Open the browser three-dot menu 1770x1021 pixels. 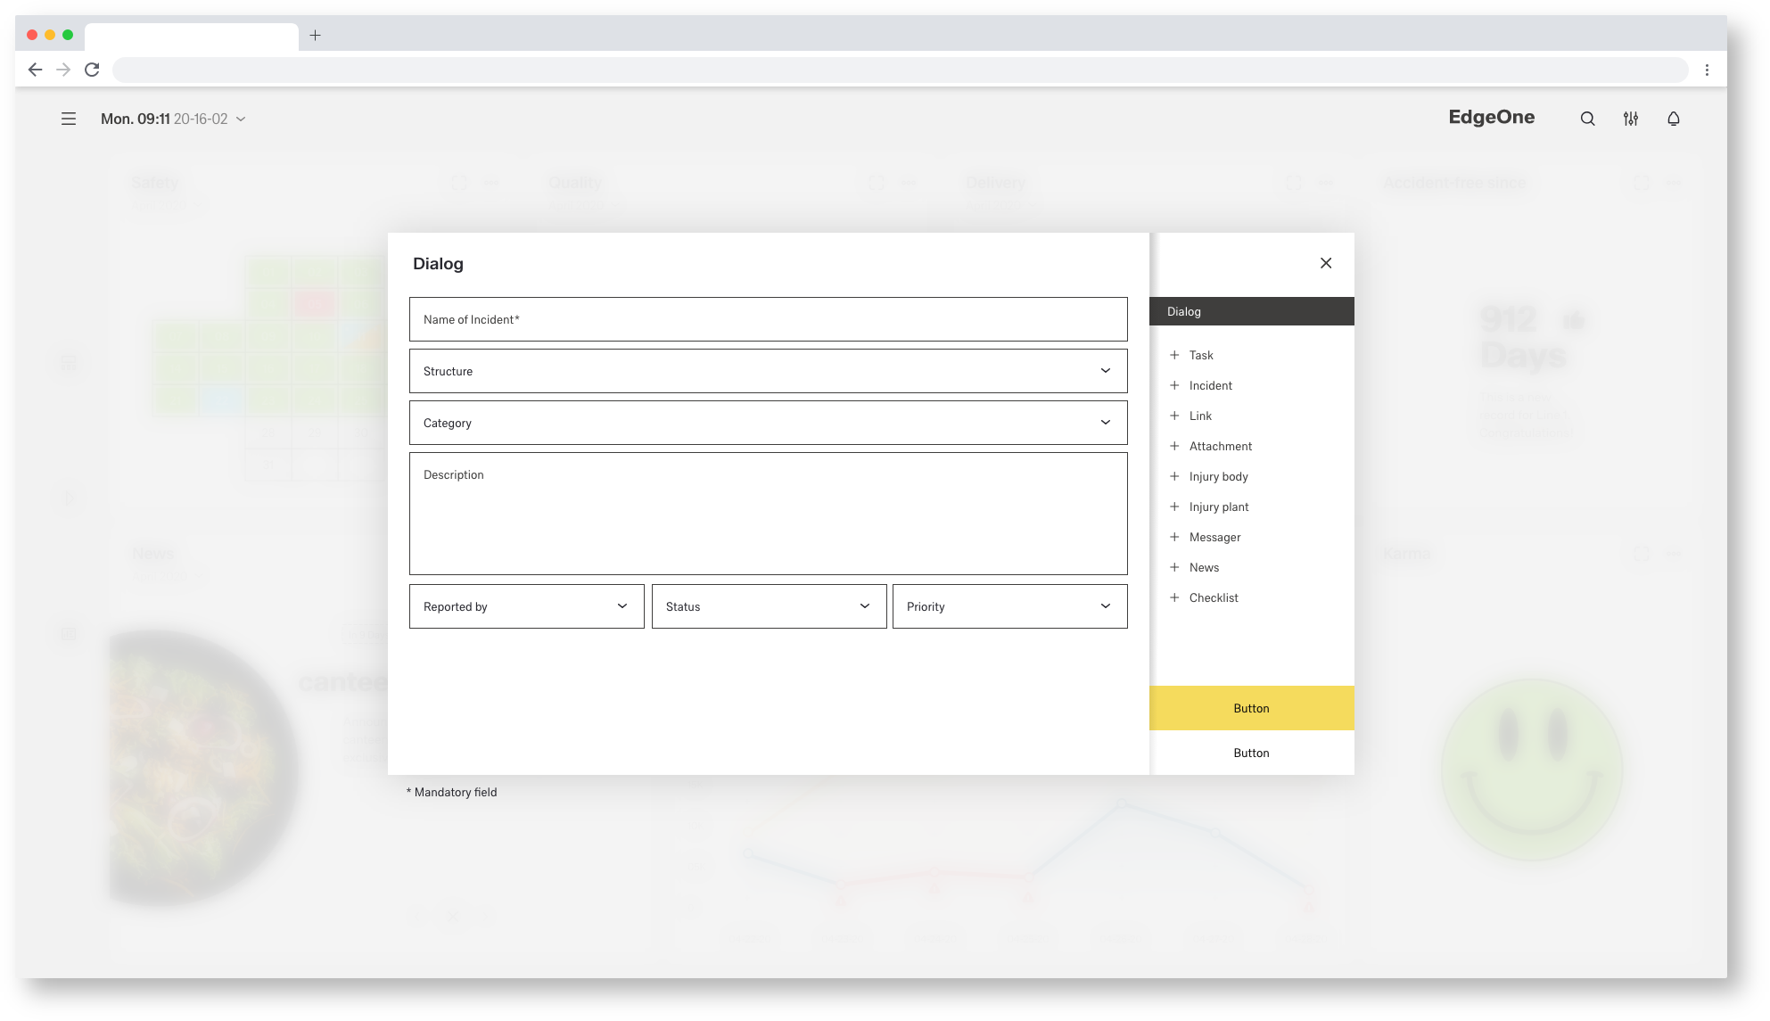1707,70
